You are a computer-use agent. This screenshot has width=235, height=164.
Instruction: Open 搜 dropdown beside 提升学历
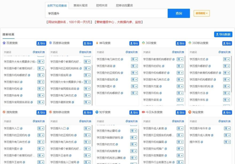point(227,142)
